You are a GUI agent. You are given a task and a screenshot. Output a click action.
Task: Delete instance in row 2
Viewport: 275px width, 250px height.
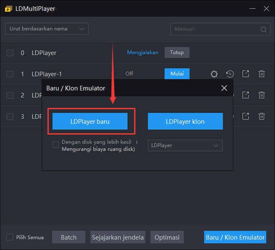tap(262, 95)
